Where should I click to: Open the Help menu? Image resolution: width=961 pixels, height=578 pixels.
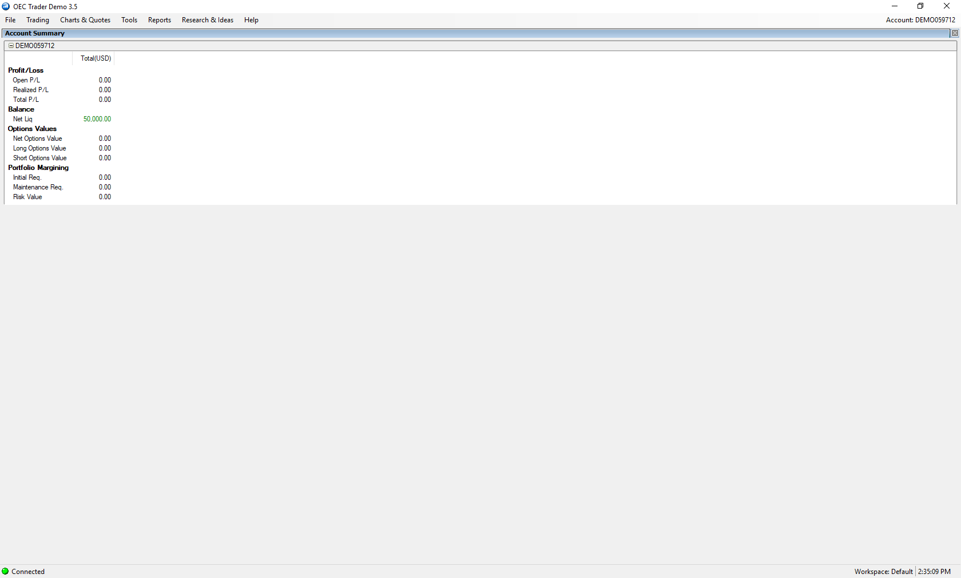(x=251, y=20)
